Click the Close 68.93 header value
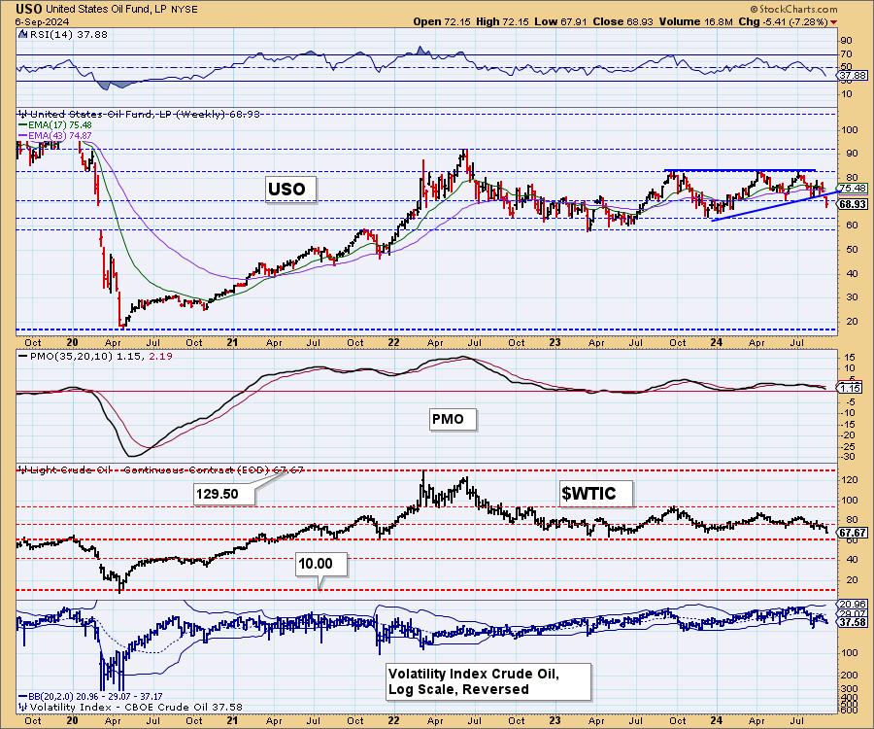 [624, 21]
